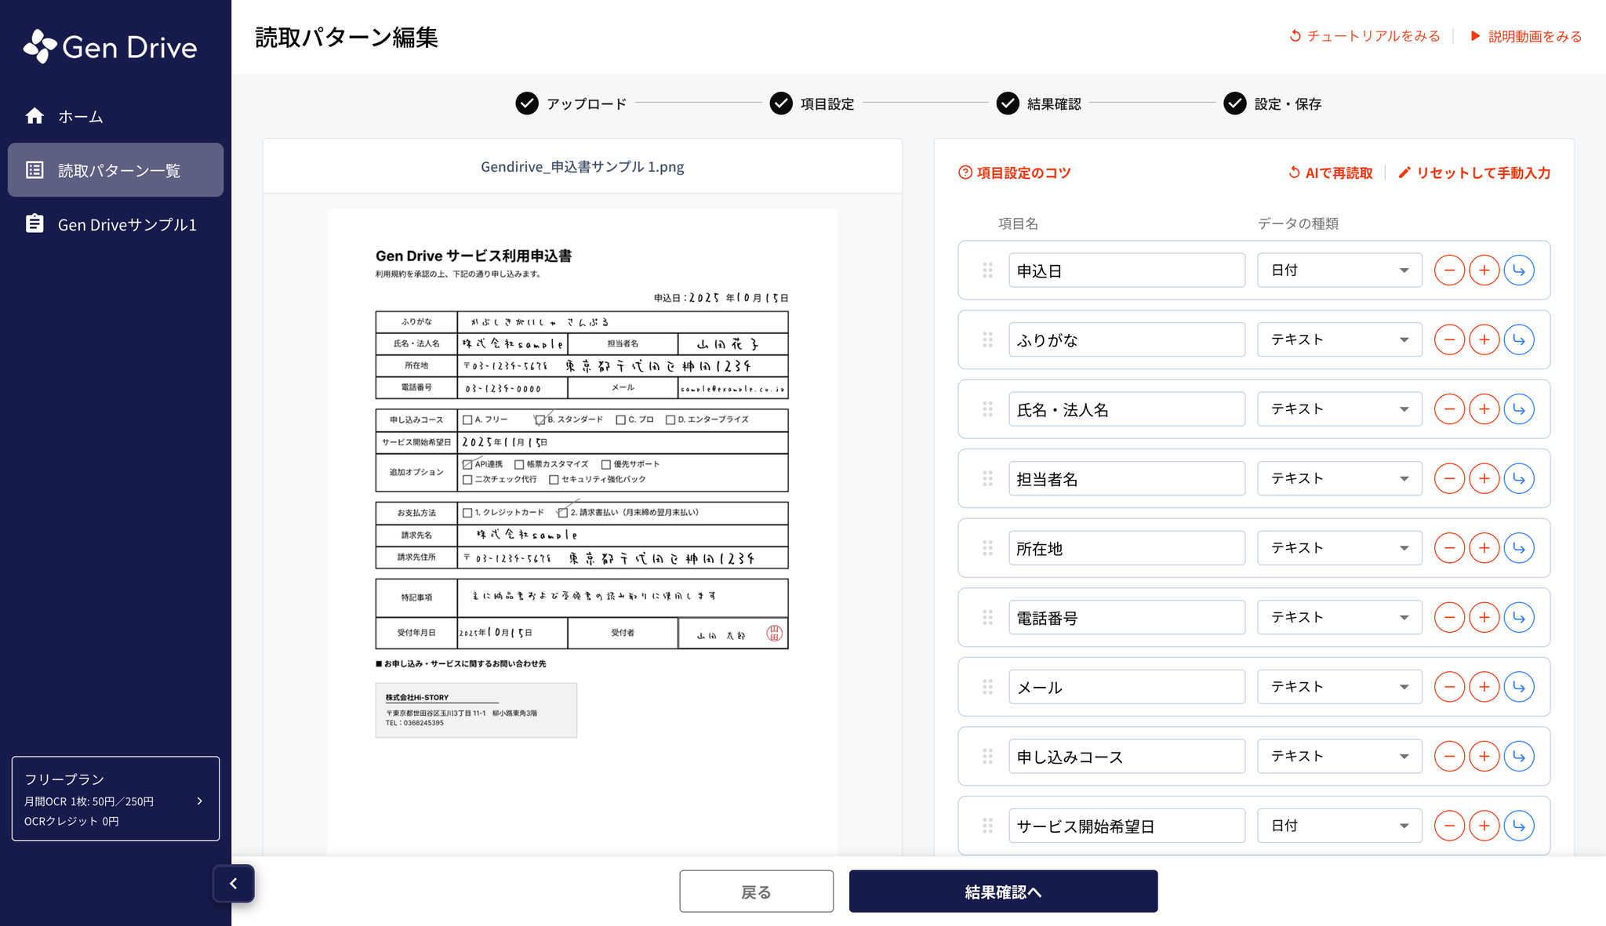The height and width of the screenshot is (926, 1606).
Task: Expand the フリープラン panel arrow
Action: click(x=200, y=801)
